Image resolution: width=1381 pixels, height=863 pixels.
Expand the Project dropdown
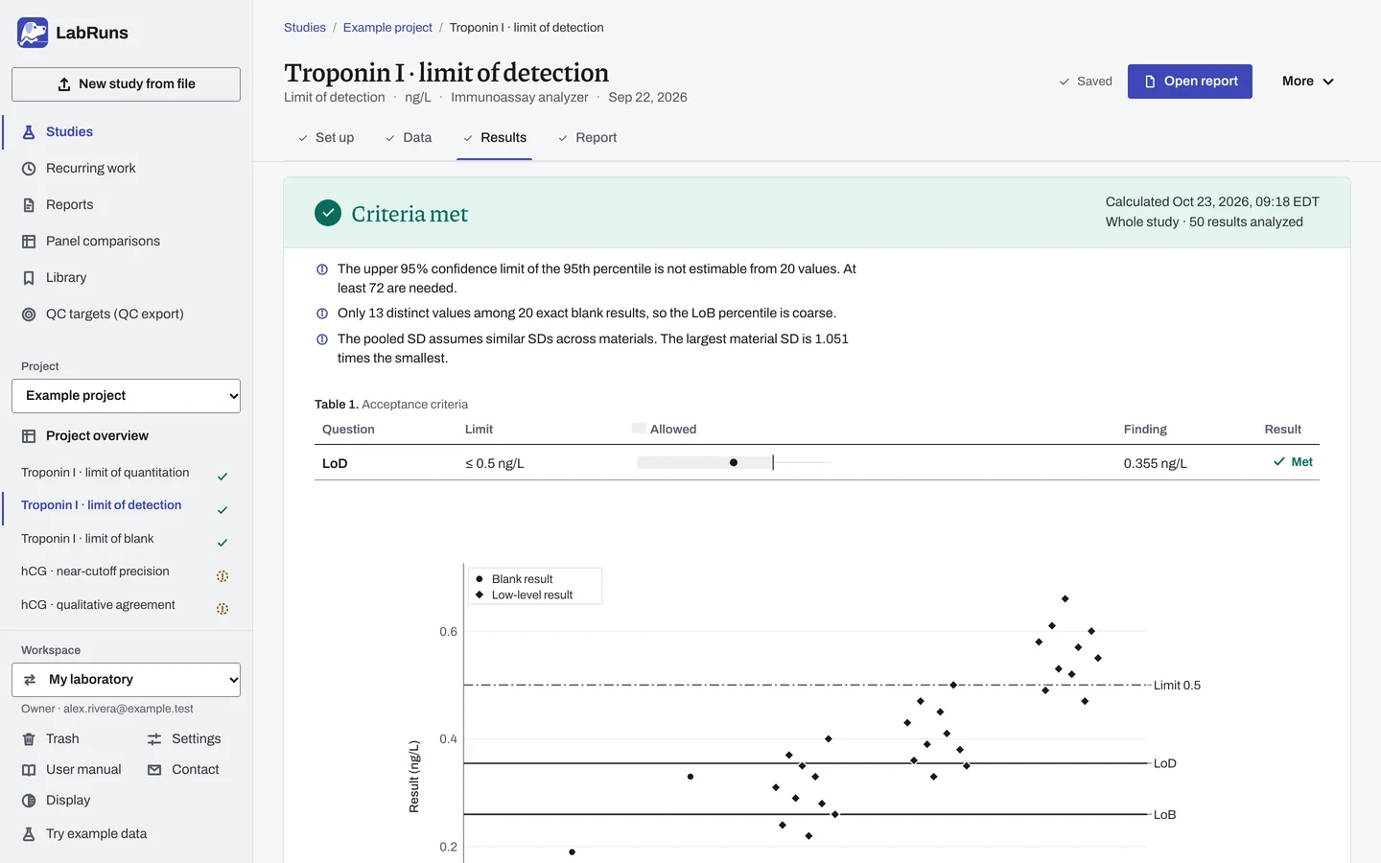(126, 396)
